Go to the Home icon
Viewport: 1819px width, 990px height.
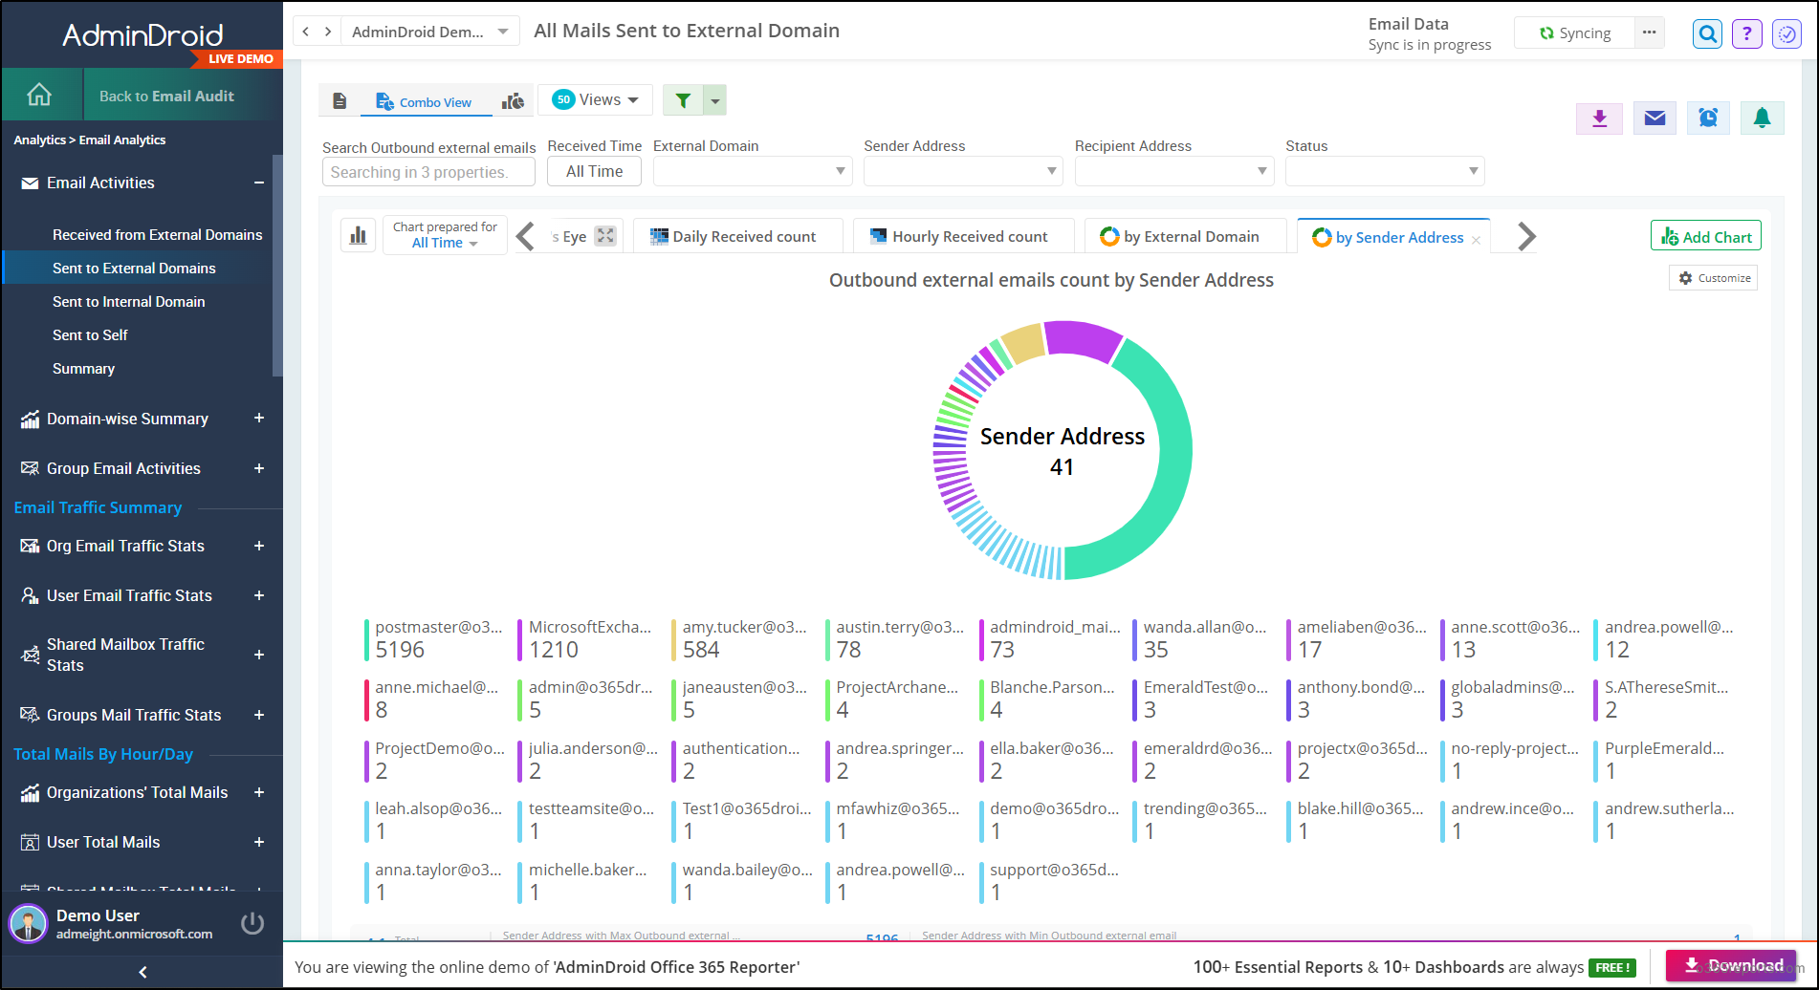[39, 95]
